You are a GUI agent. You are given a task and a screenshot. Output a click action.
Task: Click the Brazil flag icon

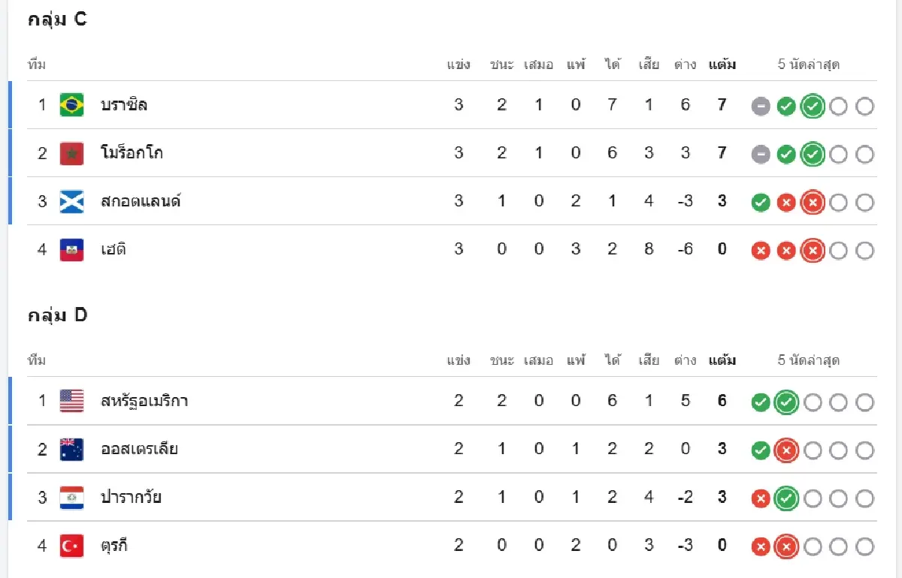click(72, 105)
